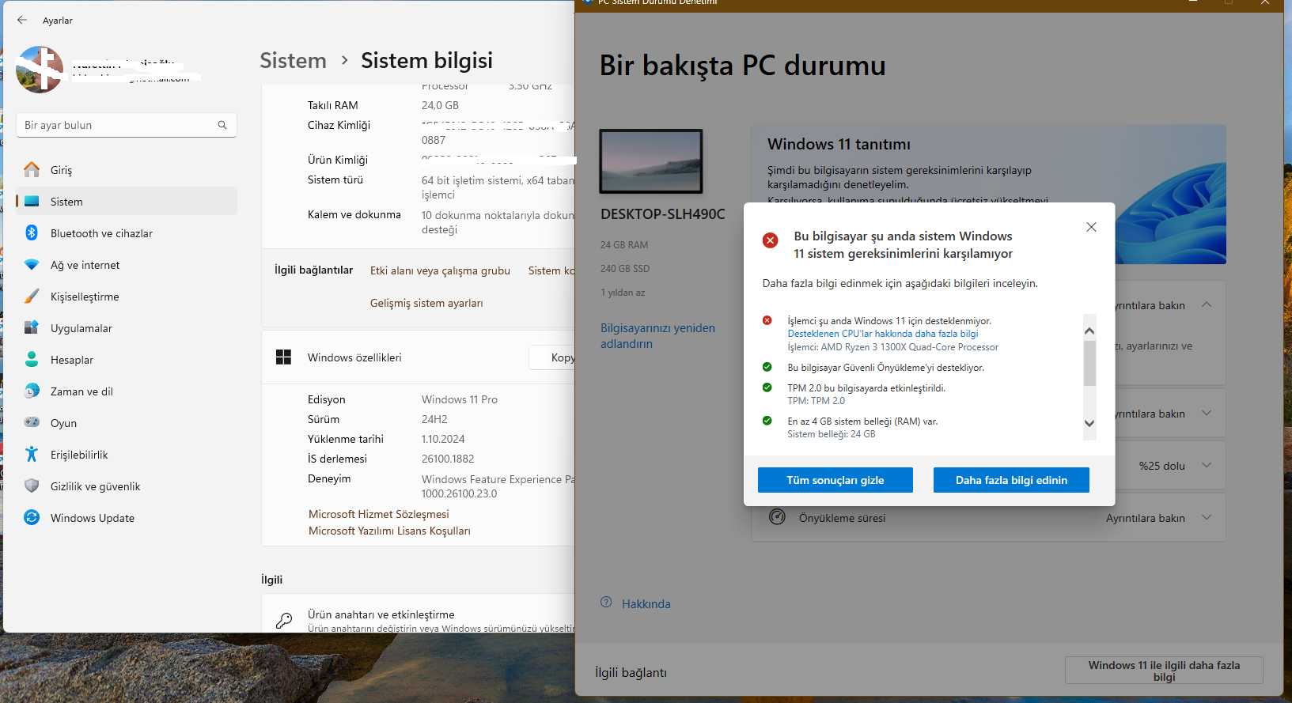Viewport: 1292px width, 703px height.
Task: Select Sistem in the settings sidebar
Action: pos(127,201)
